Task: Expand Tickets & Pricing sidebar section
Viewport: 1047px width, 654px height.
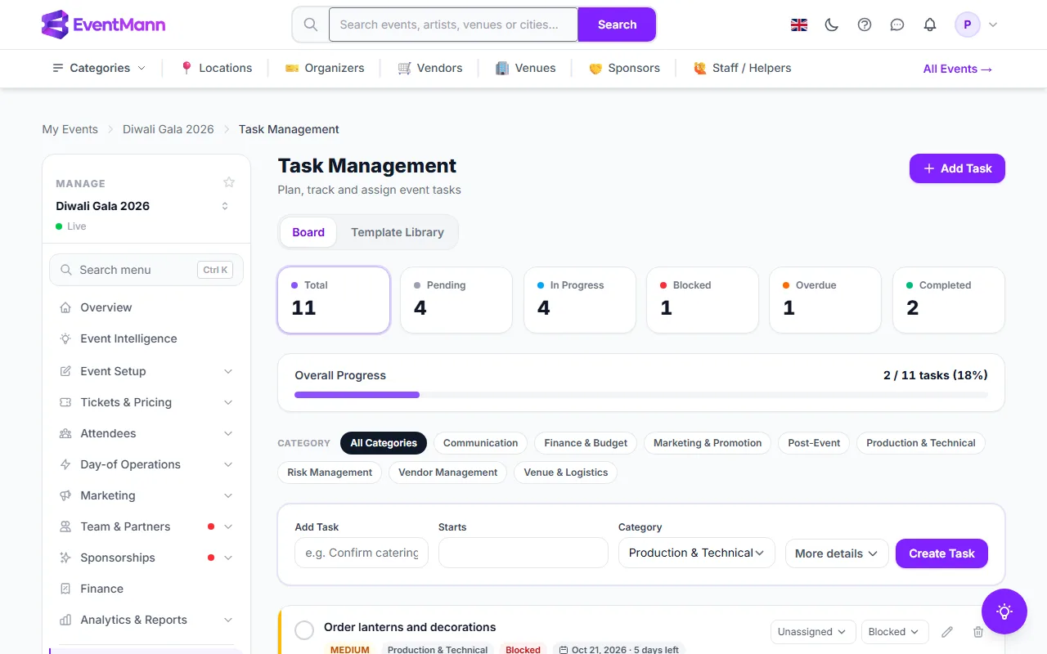Action: click(146, 402)
